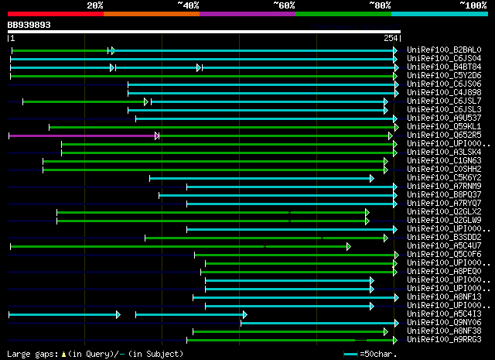
Task: Click the purple alignment segment in the Q652R5 row
Action: click(83, 136)
